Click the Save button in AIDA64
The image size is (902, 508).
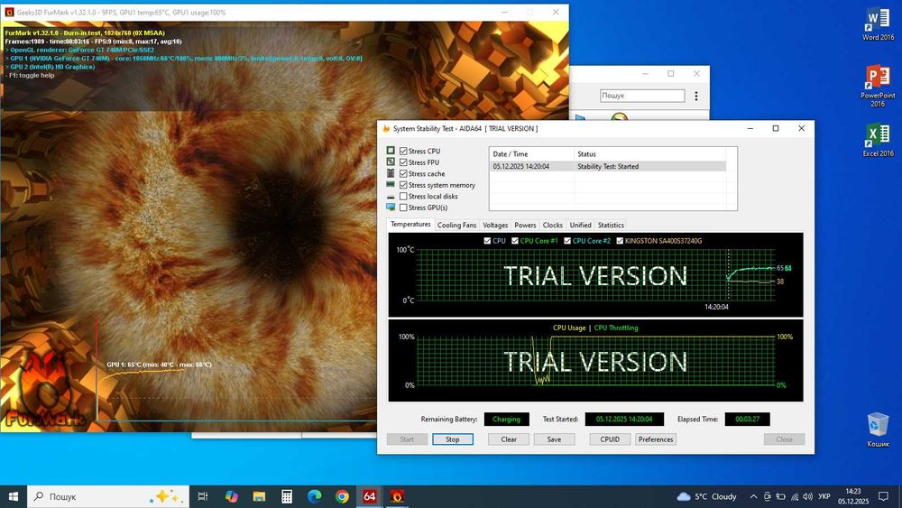(x=554, y=439)
